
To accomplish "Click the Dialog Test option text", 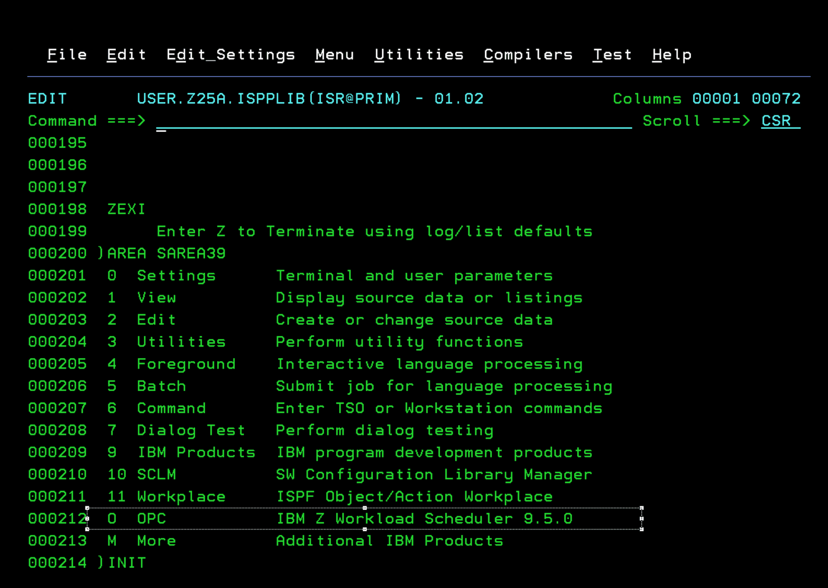I will [191, 430].
